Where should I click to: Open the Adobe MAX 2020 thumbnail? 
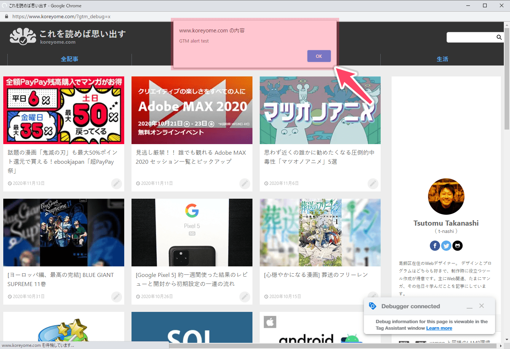192,110
